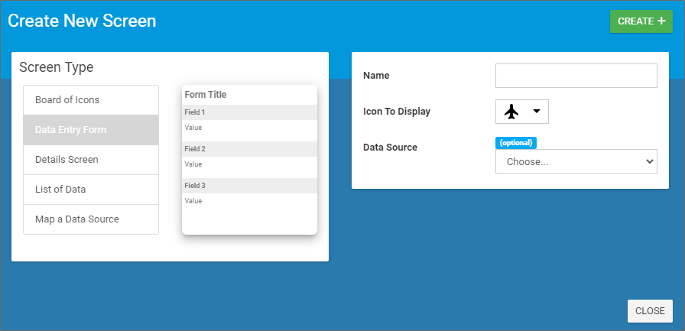
Task: Select Data Entry Form screen type
Action: tap(91, 130)
